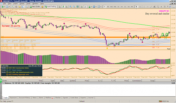Select the Fibonacci Retracement tool
Viewport: 176px width, 103px height.
coord(158,7)
